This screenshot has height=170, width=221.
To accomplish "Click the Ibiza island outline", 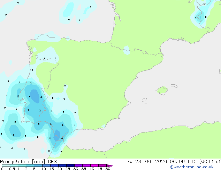I will tap(144, 100).
